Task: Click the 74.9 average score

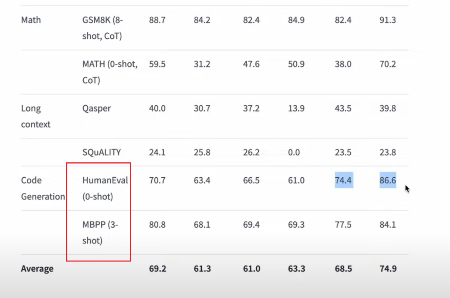Action: [x=388, y=268]
